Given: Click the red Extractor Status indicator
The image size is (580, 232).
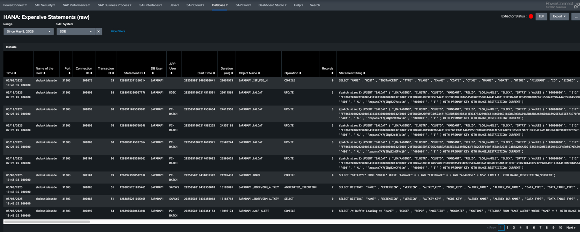Looking at the screenshot, I should [x=531, y=17].
